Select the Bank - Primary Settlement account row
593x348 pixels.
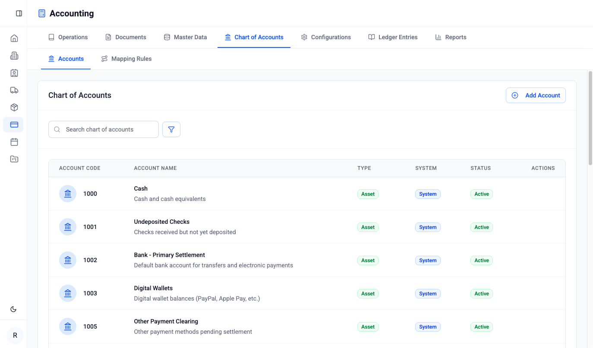point(170,255)
